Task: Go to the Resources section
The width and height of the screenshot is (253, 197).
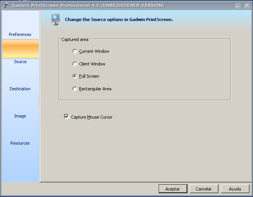Action: point(20,143)
